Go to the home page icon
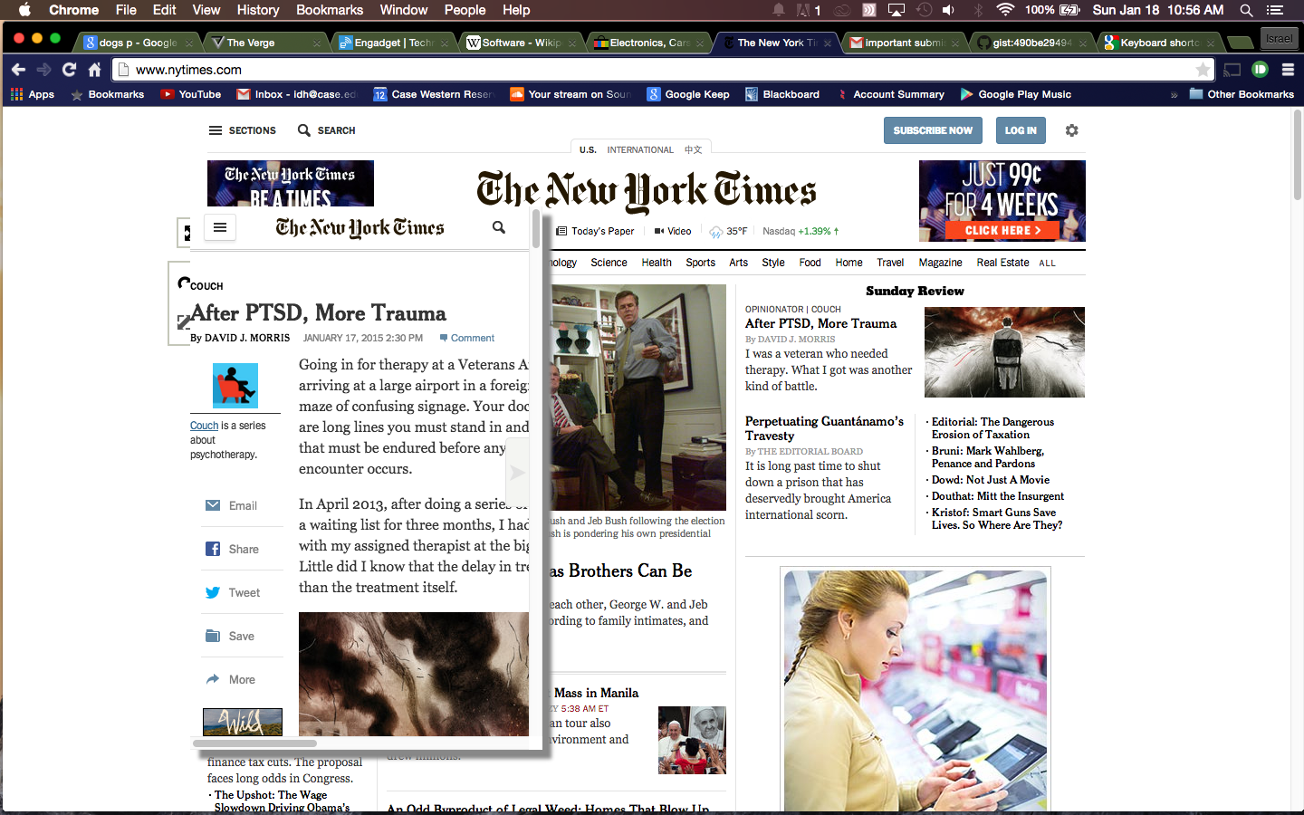Viewport: 1304px width, 815px height. 94,70
